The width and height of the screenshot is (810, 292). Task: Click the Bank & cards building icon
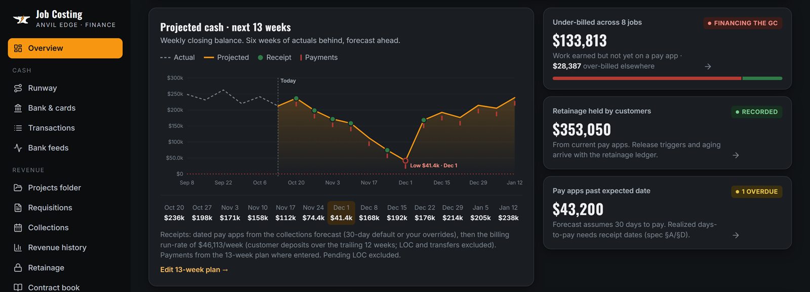coord(18,108)
